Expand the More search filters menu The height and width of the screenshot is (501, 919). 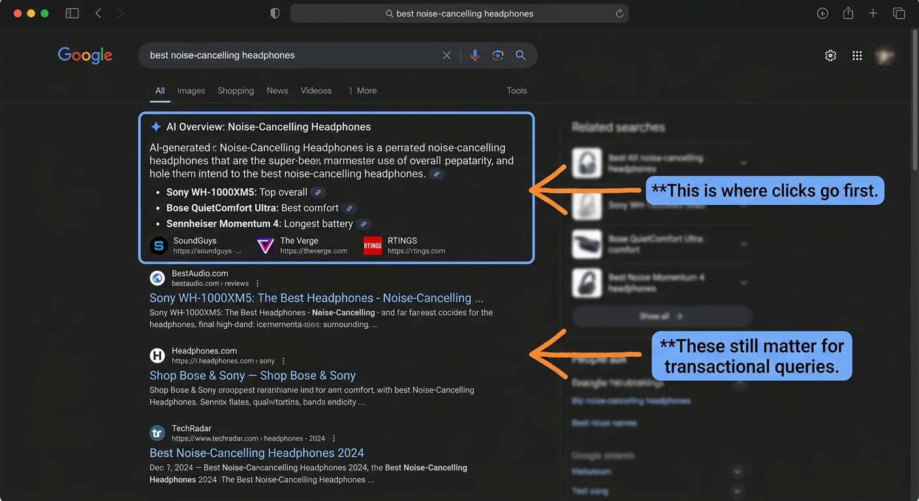coord(362,91)
